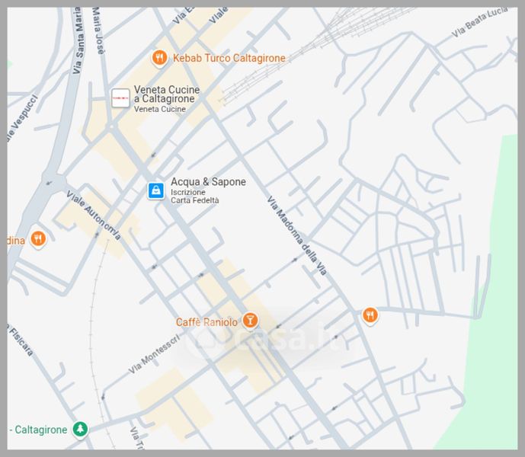This screenshot has height=457, width=525.
Task: Click the Caffè Raniolo text label
Action: (x=206, y=322)
